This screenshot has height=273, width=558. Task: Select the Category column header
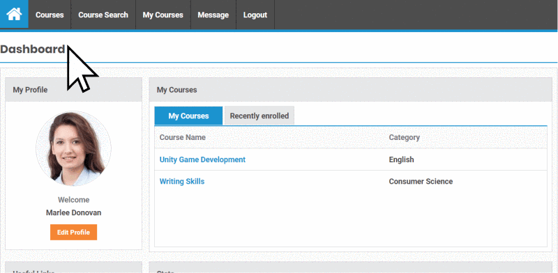(x=405, y=137)
